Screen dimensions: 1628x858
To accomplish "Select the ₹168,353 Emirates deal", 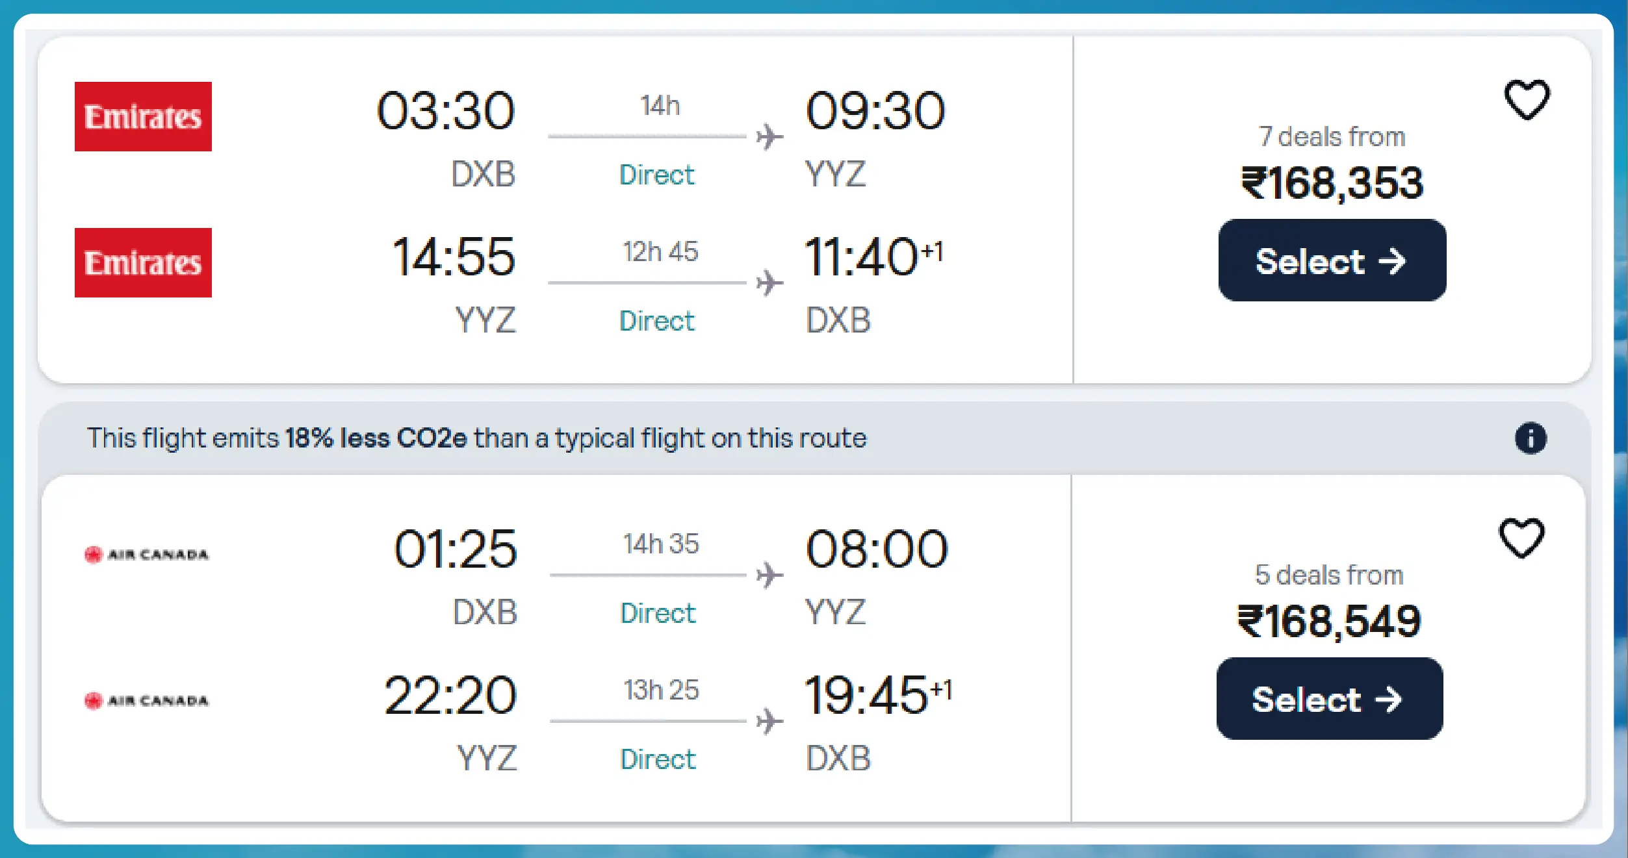I will pyautogui.click(x=1332, y=260).
